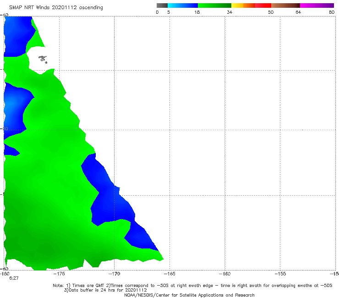Click the longitude axis label '-155'
This screenshot has width=339, height=298.
coord(280,274)
